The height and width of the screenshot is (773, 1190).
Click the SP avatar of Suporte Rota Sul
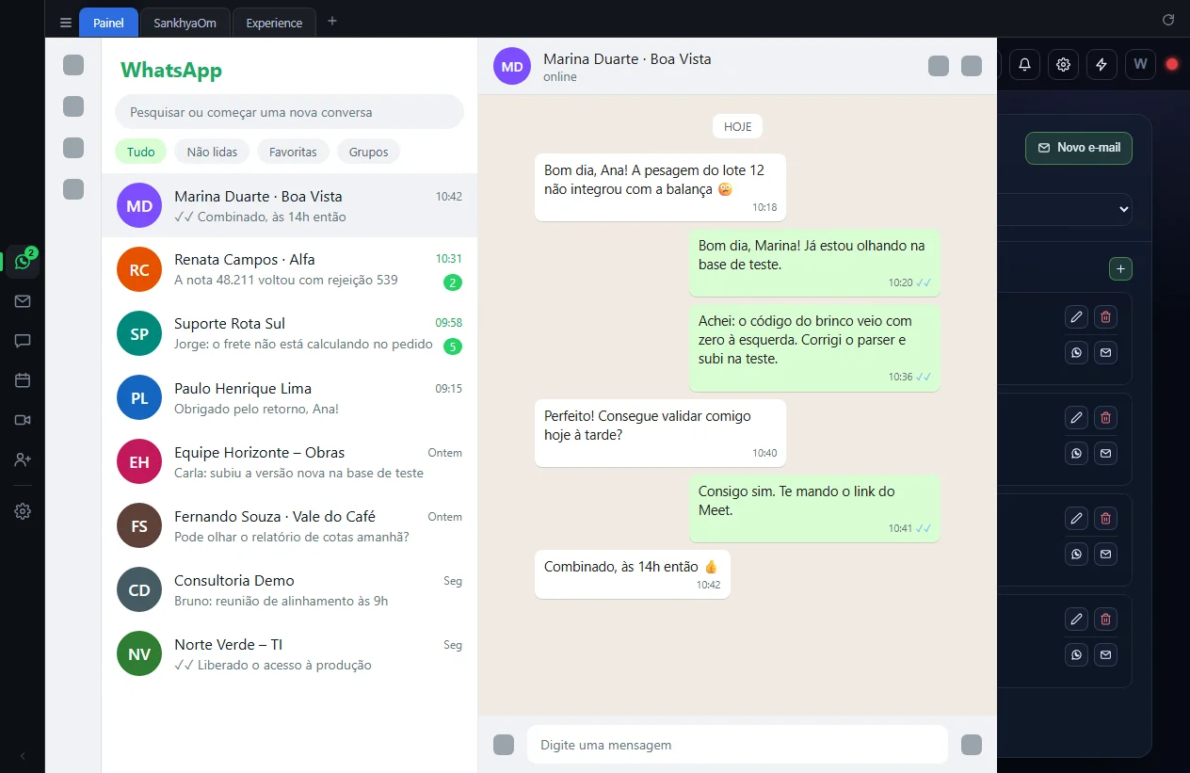point(139,333)
